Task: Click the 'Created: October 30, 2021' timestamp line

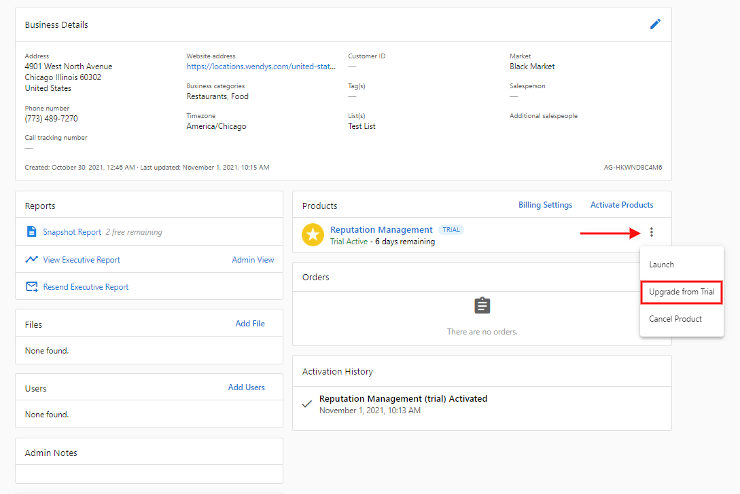Action: 80,168
